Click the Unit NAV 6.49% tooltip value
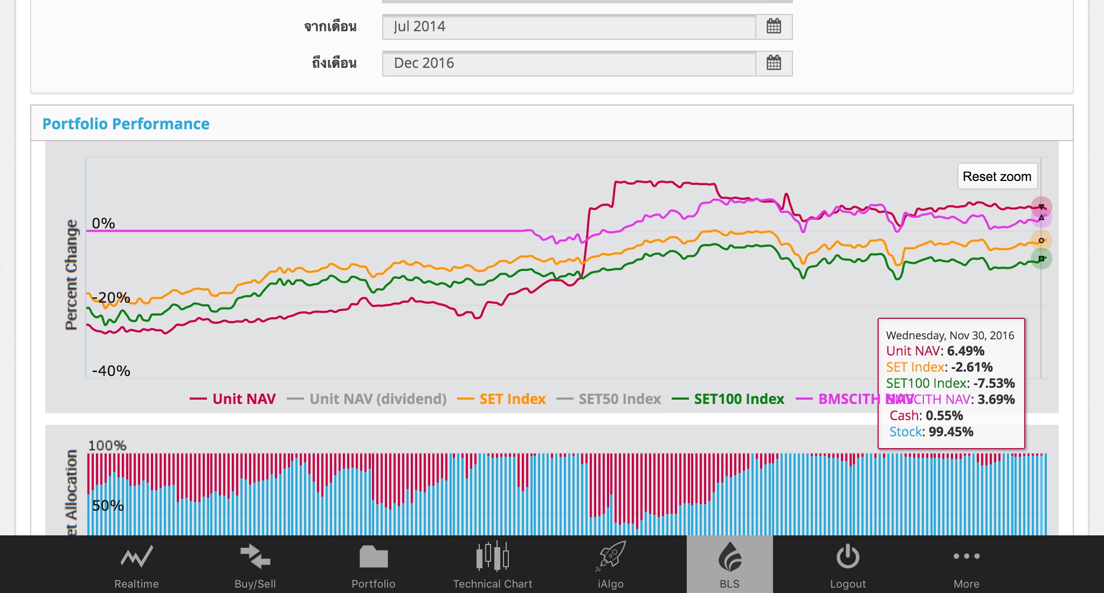Image resolution: width=1104 pixels, height=593 pixels. pos(965,351)
